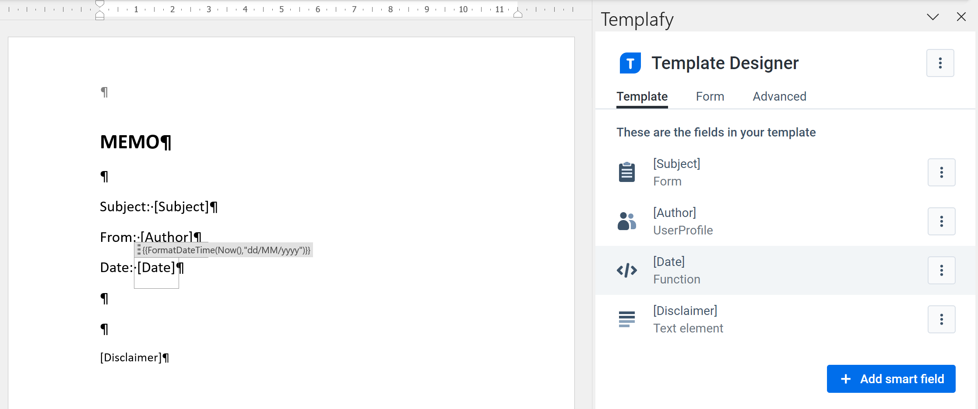This screenshot has height=409, width=978.
Task: Switch to the Form tab
Action: click(710, 96)
